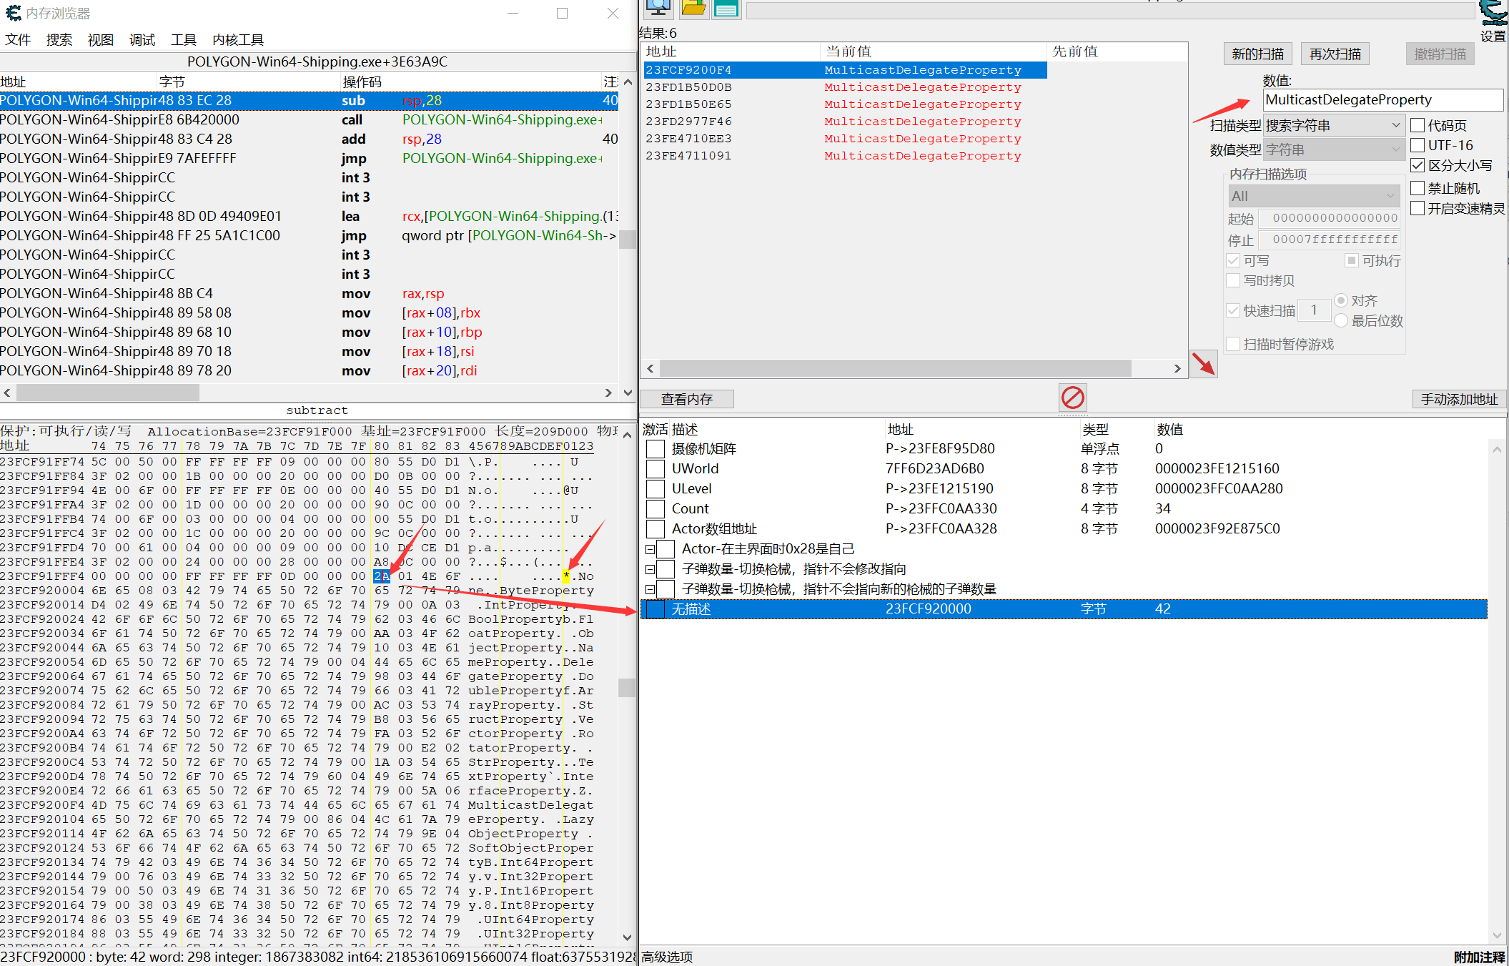Select the mov rax,rsp instruction row

point(309,294)
